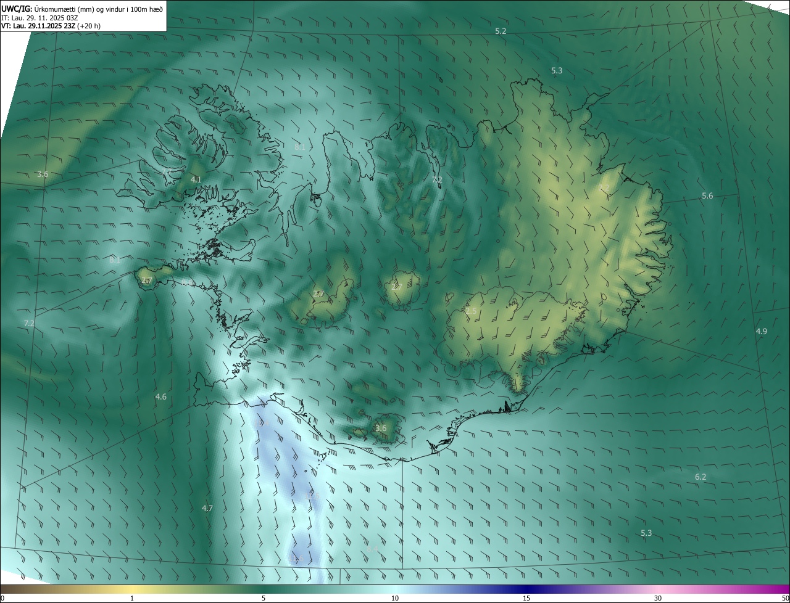Click the 0 tick on color scale

pyautogui.click(x=2, y=598)
